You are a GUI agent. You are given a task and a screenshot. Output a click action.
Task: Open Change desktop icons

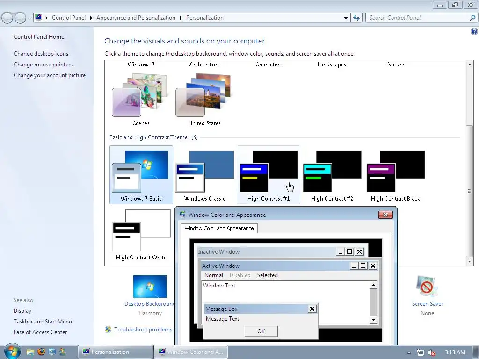tap(41, 53)
